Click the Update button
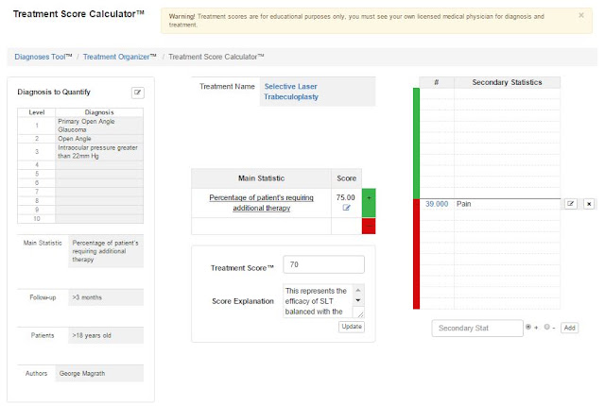The height and width of the screenshot is (406, 605). 352,327
